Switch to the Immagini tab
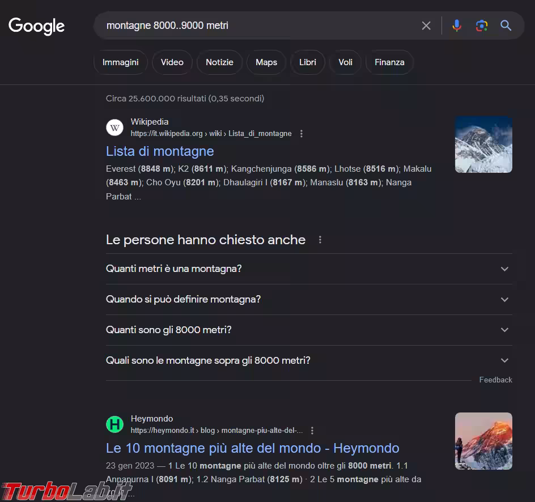This screenshot has width=535, height=502. pos(120,62)
